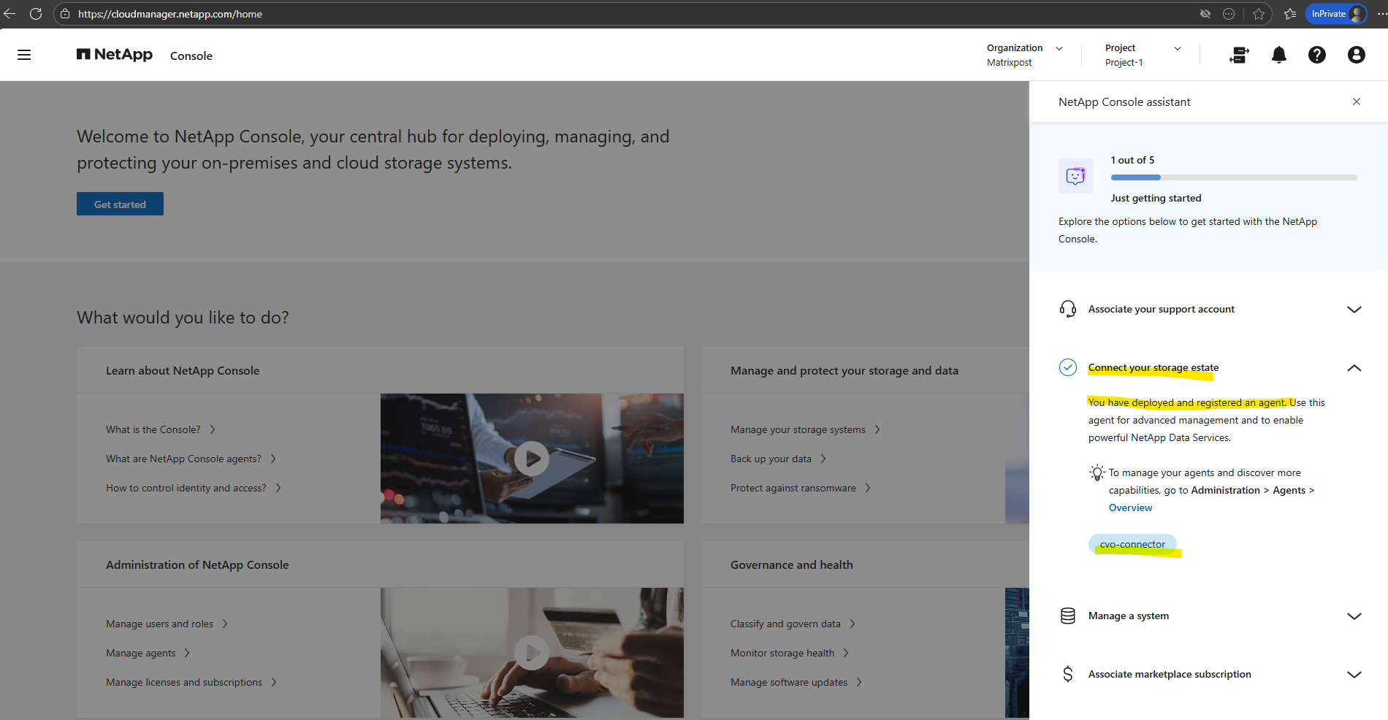This screenshot has height=720, width=1388.
Task: Expand Associate marketplace subscription section
Action: click(1354, 674)
